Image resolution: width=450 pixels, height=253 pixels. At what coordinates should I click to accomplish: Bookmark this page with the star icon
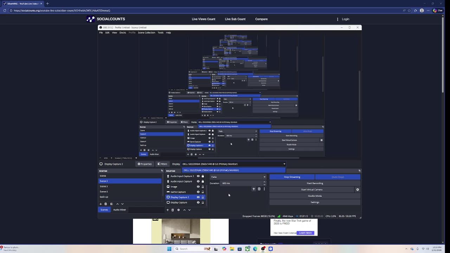(x=409, y=11)
